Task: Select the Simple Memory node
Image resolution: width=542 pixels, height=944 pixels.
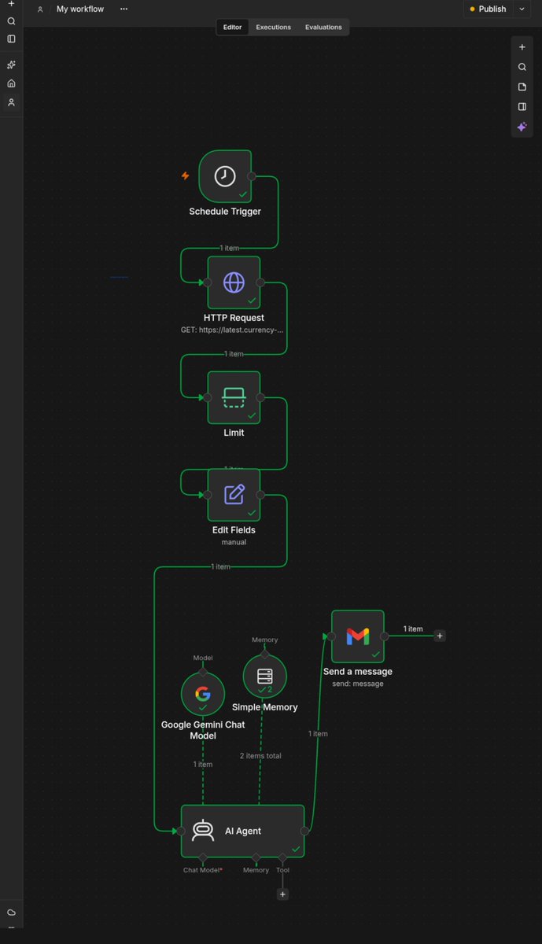Action: pyautogui.click(x=265, y=676)
